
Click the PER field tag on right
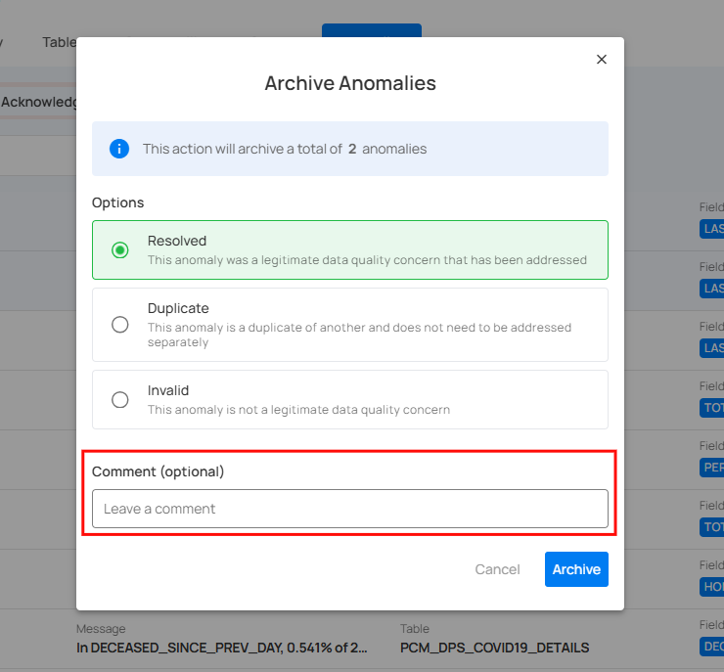click(x=711, y=468)
